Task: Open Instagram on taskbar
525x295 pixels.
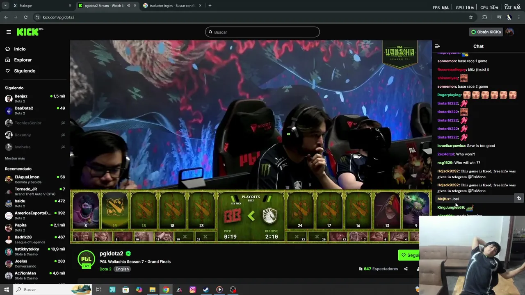Action: click(192, 290)
